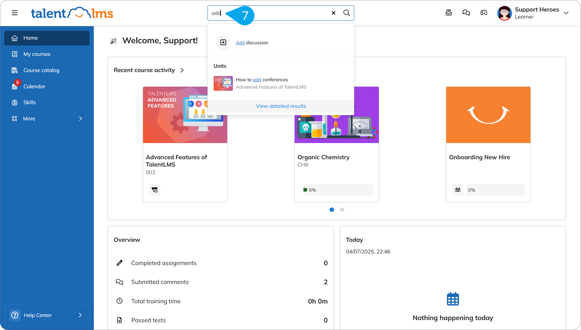581x330 pixels.
Task: Click the Passed tests row label
Action: click(x=148, y=320)
